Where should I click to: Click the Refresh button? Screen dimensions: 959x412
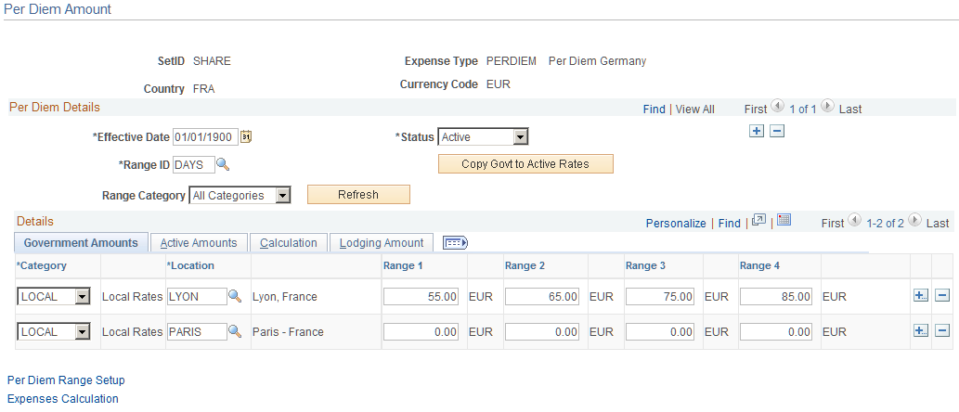click(358, 194)
